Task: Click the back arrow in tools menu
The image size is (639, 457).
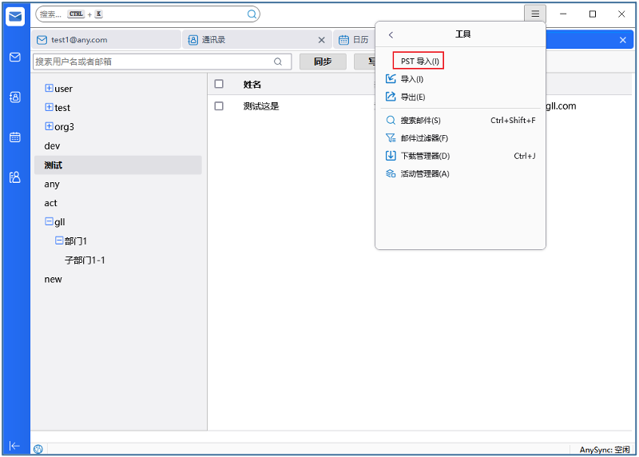Action: click(x=391, y=35)
